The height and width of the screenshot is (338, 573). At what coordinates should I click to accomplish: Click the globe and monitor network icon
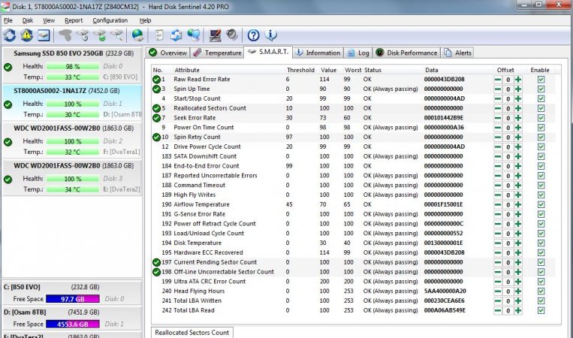(194, 35)
